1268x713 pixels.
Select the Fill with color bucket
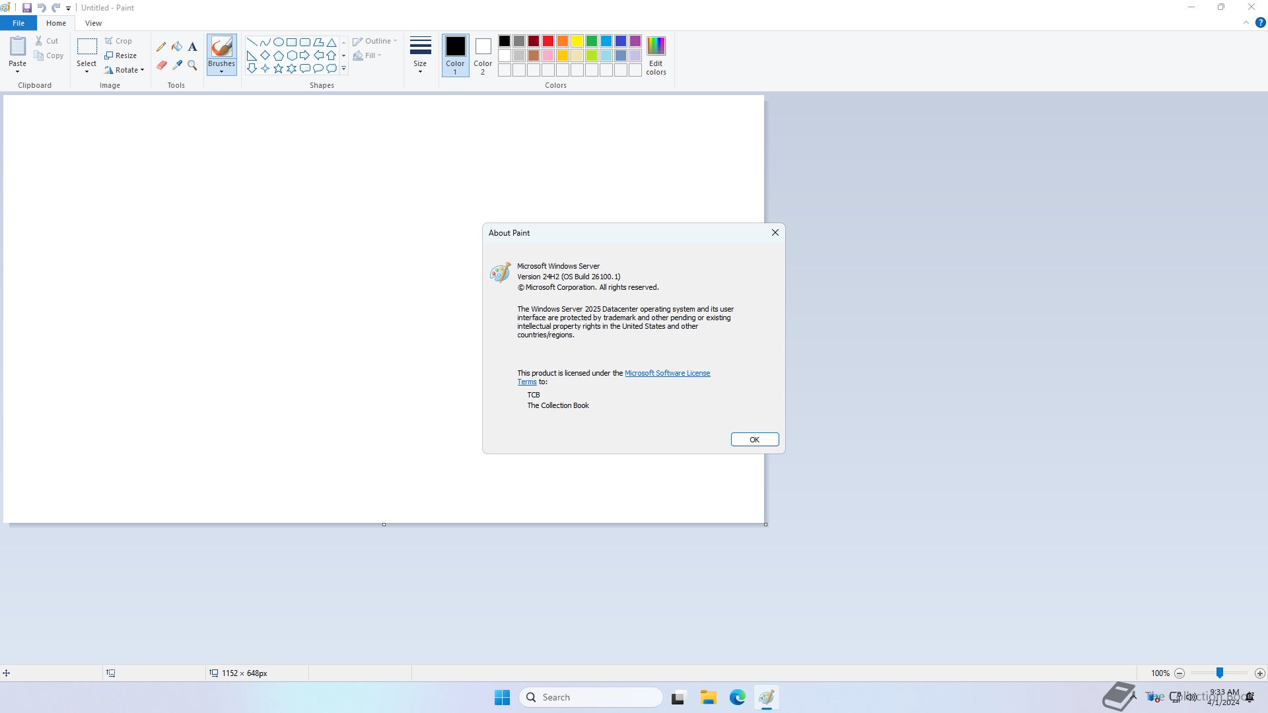pyautogui.click(x=177, y=47)
